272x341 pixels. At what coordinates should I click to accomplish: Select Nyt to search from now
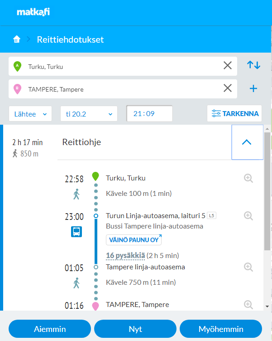[135, 329]
